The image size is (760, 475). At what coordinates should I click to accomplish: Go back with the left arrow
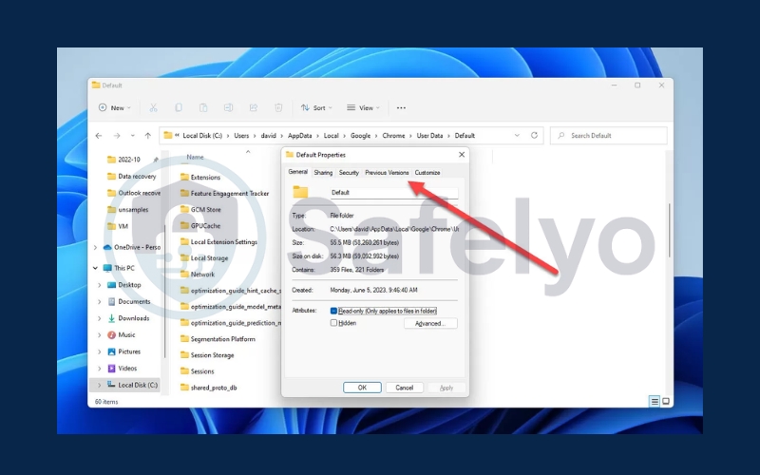(99, 136)
